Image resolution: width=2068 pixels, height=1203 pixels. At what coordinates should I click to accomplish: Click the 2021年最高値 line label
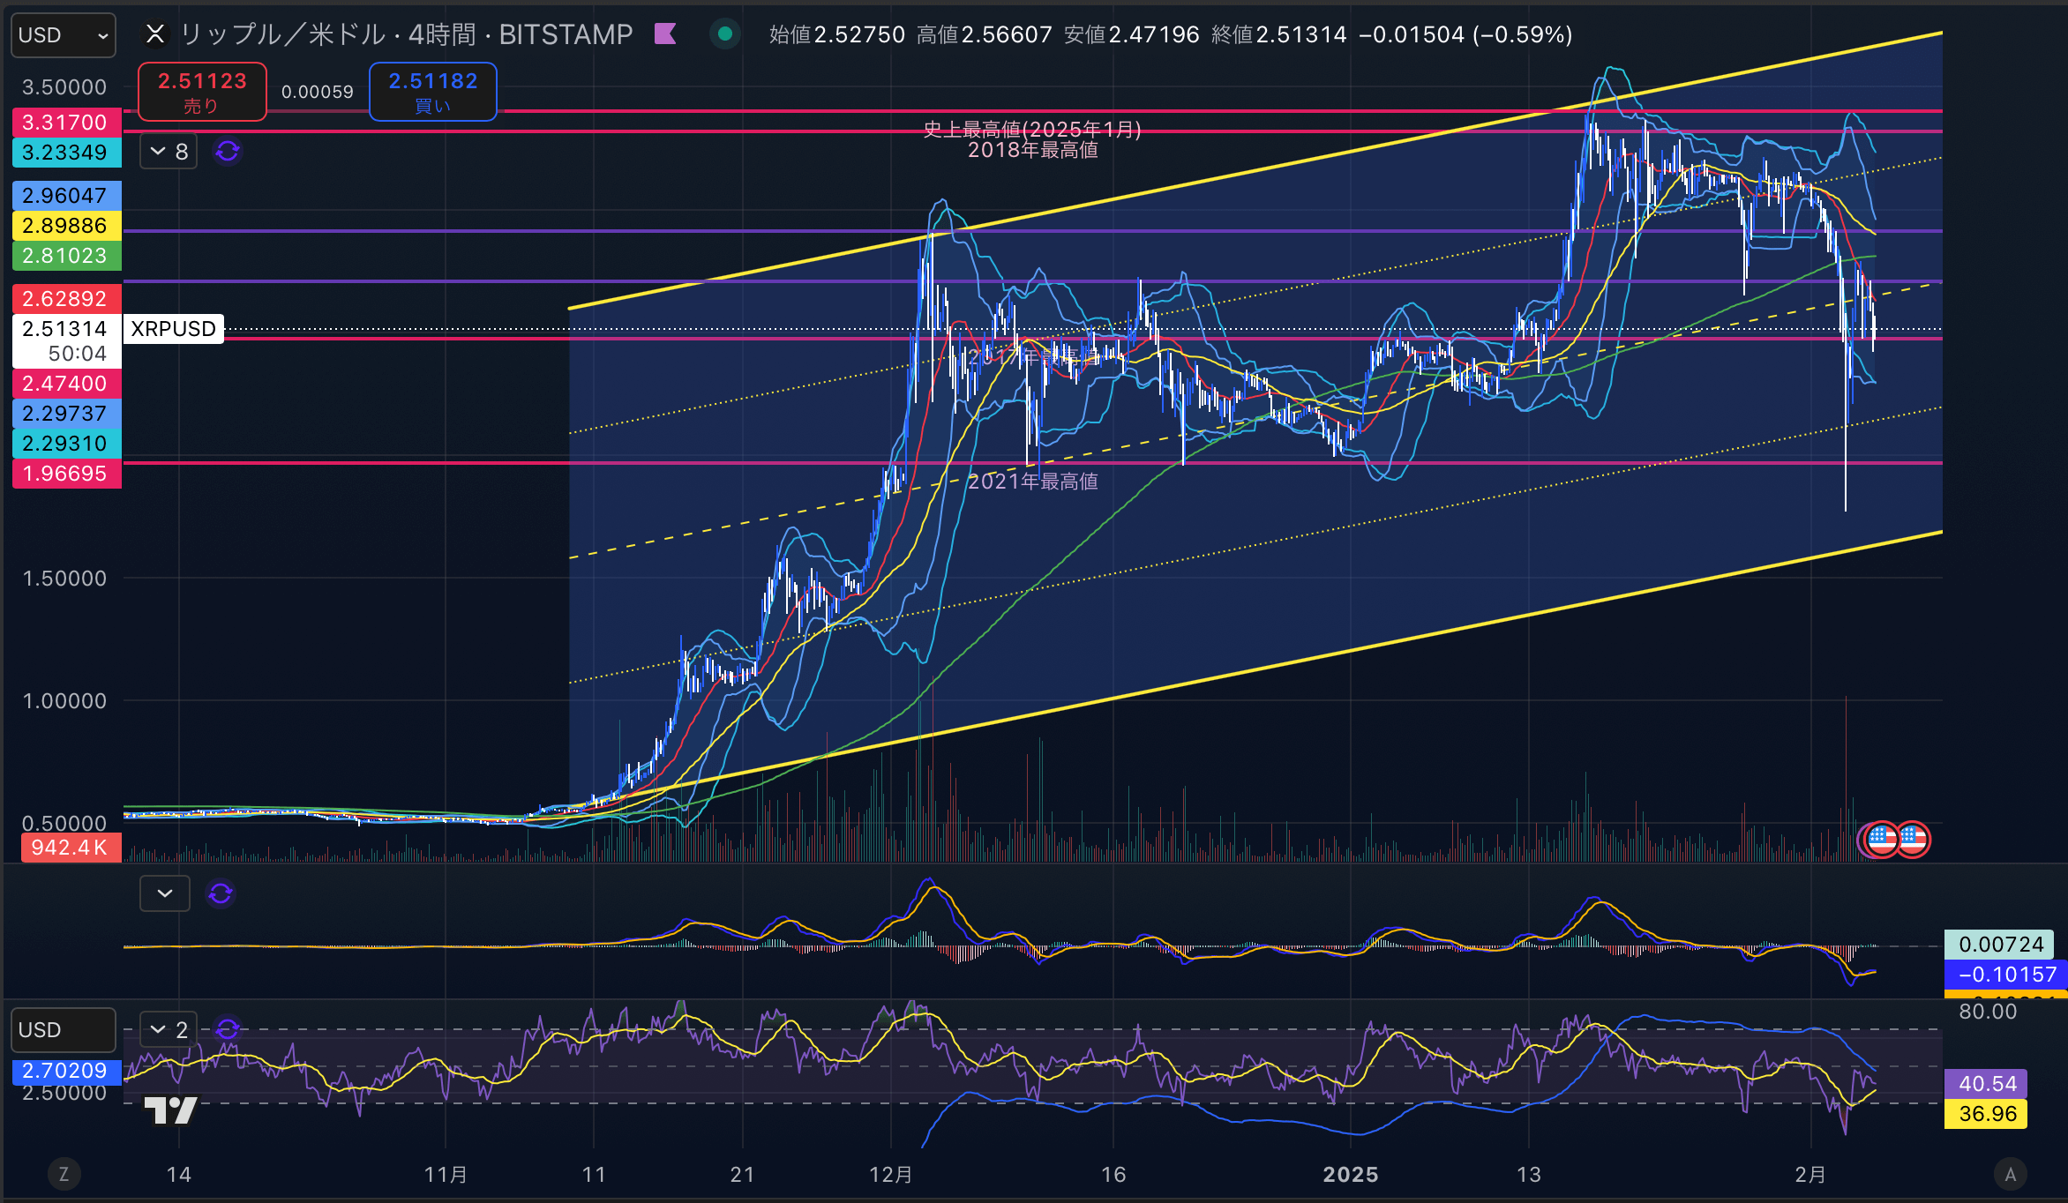[x=1033, y=482]
